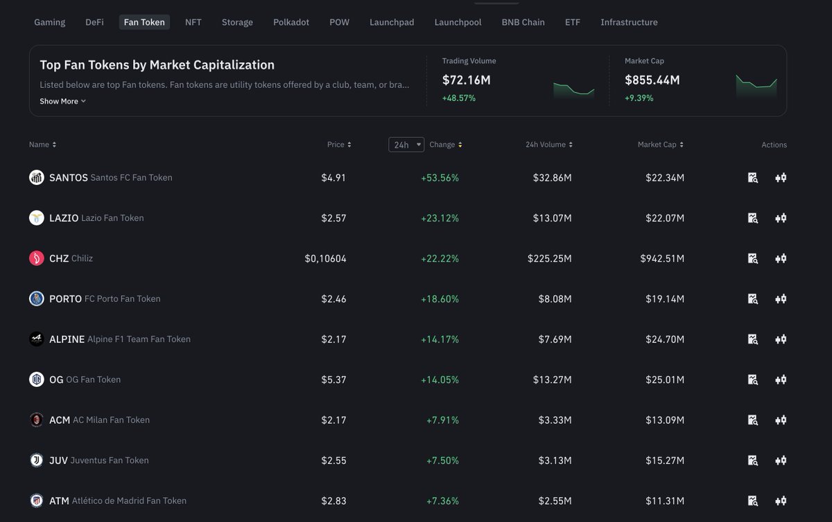Click the Alpine F1 token logo
Viewport: 832px width, 522px height.
(x=37, y=339)
